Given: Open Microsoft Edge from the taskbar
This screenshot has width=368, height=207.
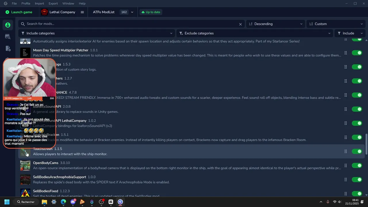Looking at the screenshot, I should (x=63, y=202).
